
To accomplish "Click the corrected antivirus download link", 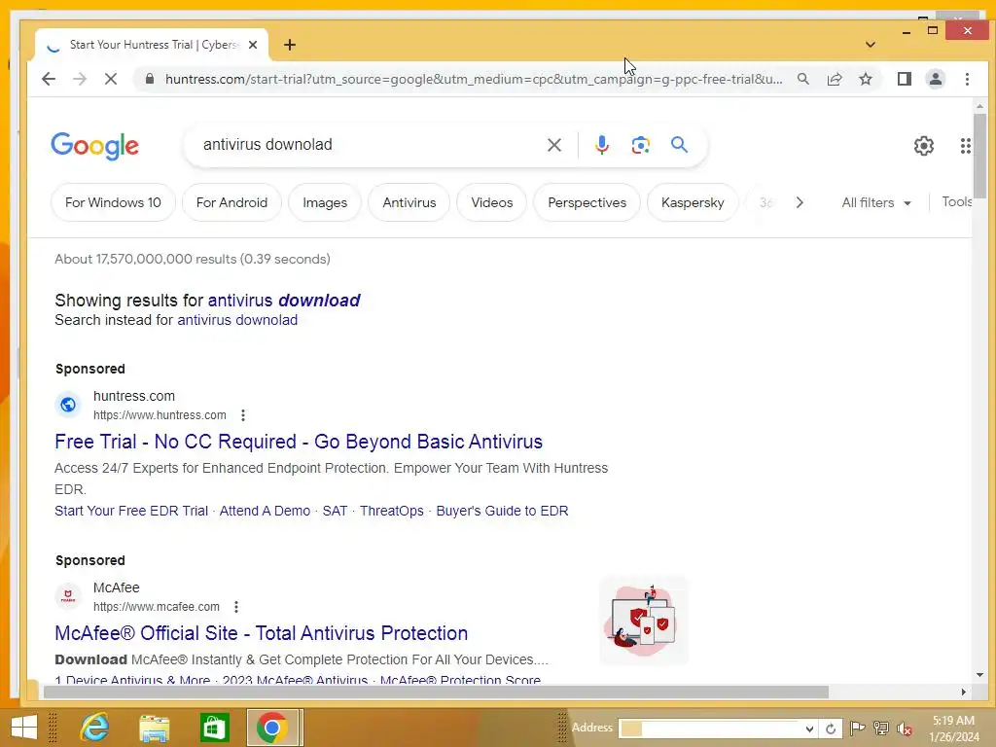I will coord(284,300).
